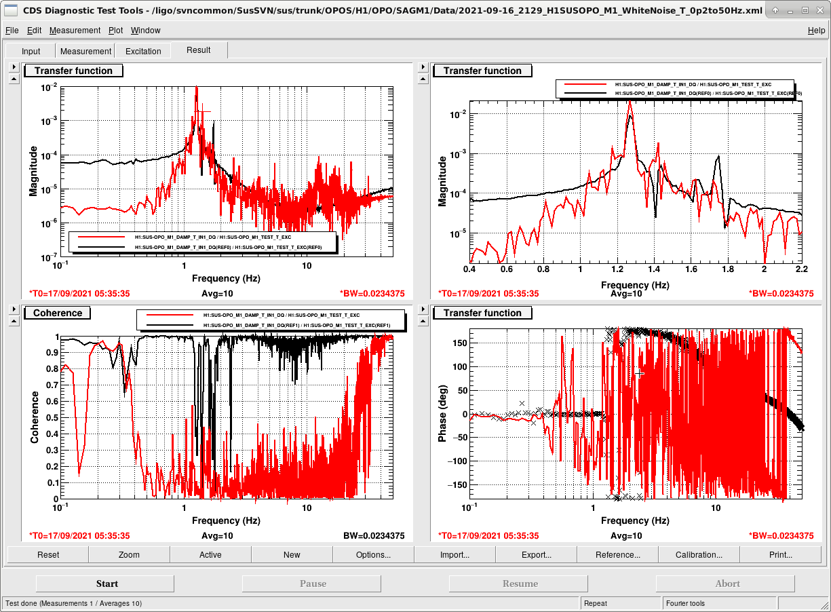Click the Print... button
The image size is (831, 612).
click(780, 554)
